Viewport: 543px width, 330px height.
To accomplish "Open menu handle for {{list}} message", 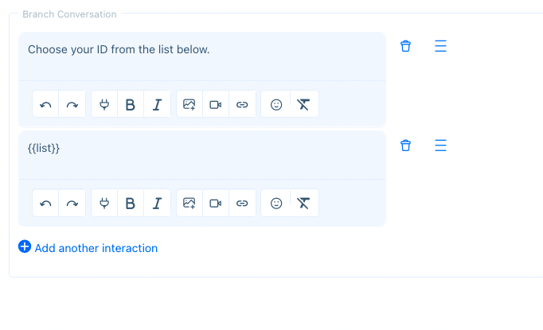I will pos(440,146).
